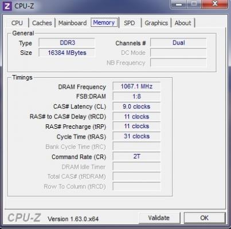Click the DDR3 memory type field
The width and height of the screenshot is (231, 229).
click(x=67, y=42)
